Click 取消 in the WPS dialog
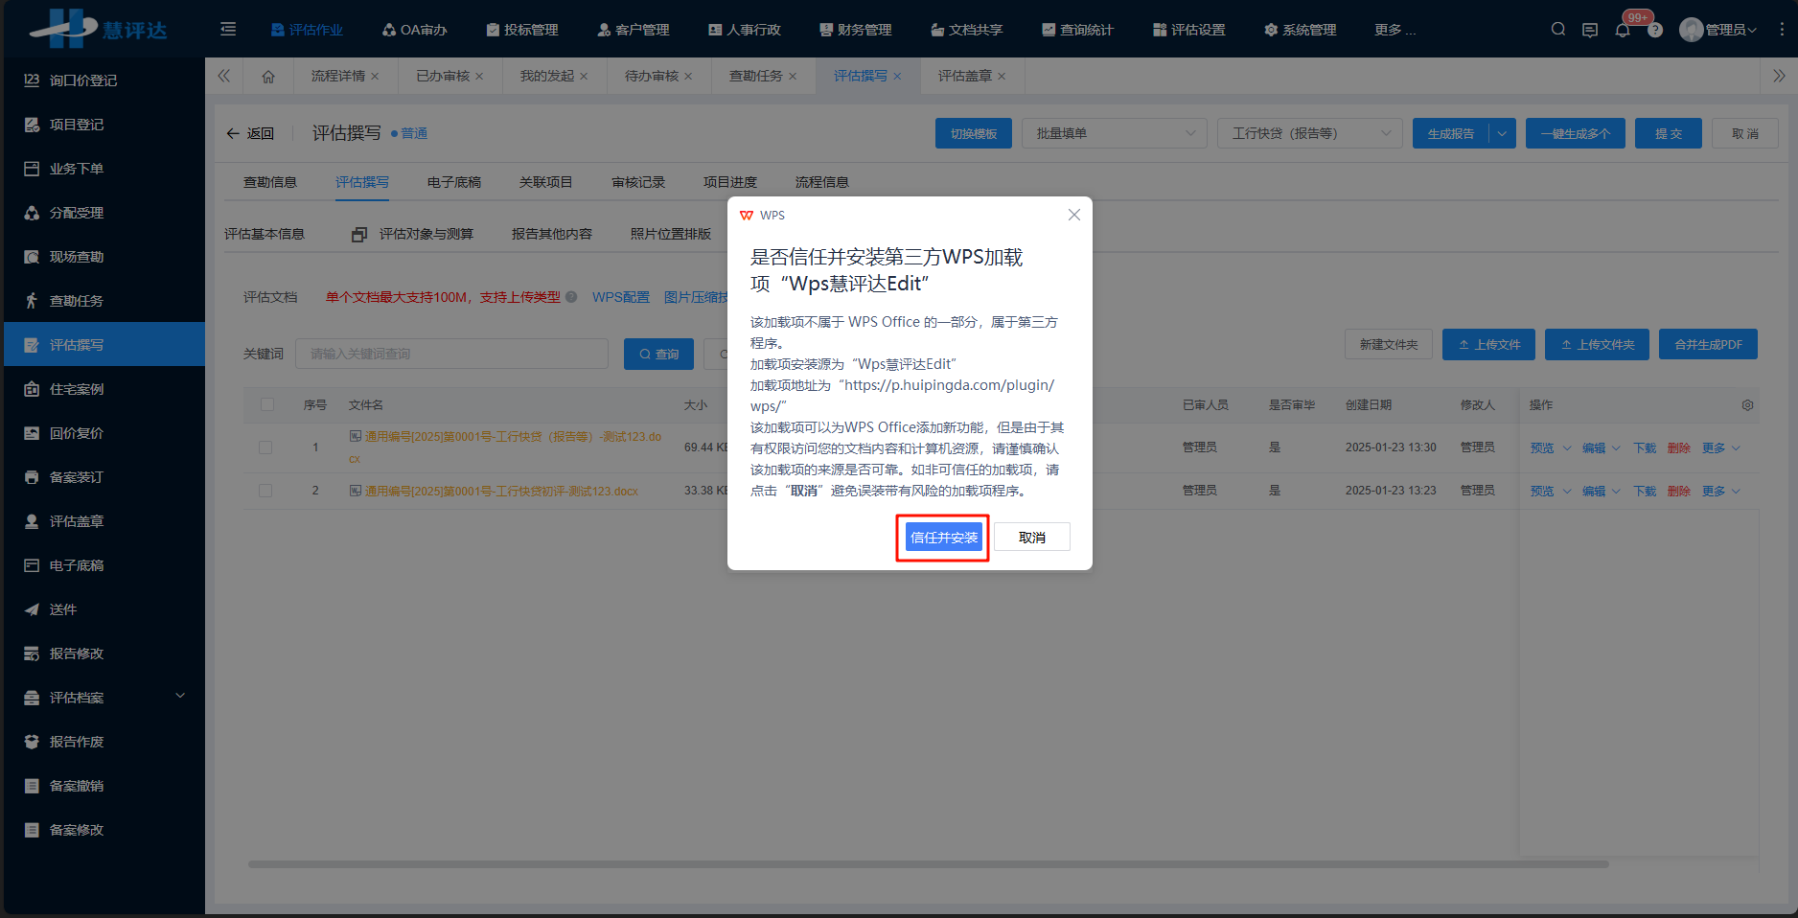Viewport: 1798px width, 918px height. coord(1031,538)
